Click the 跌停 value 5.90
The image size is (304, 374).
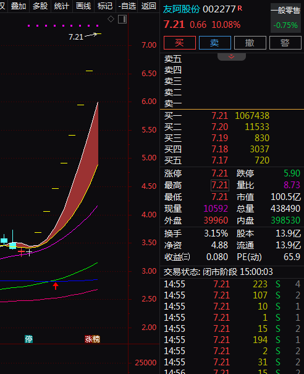tap(292, 173)
